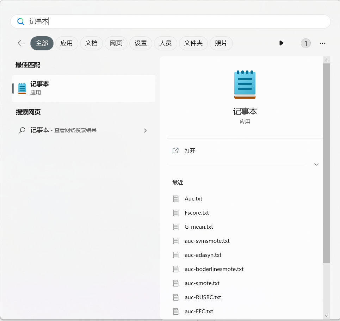Click the file icon next to auc-svmsmote.txt
340x321 pixels.
point(176,241)
